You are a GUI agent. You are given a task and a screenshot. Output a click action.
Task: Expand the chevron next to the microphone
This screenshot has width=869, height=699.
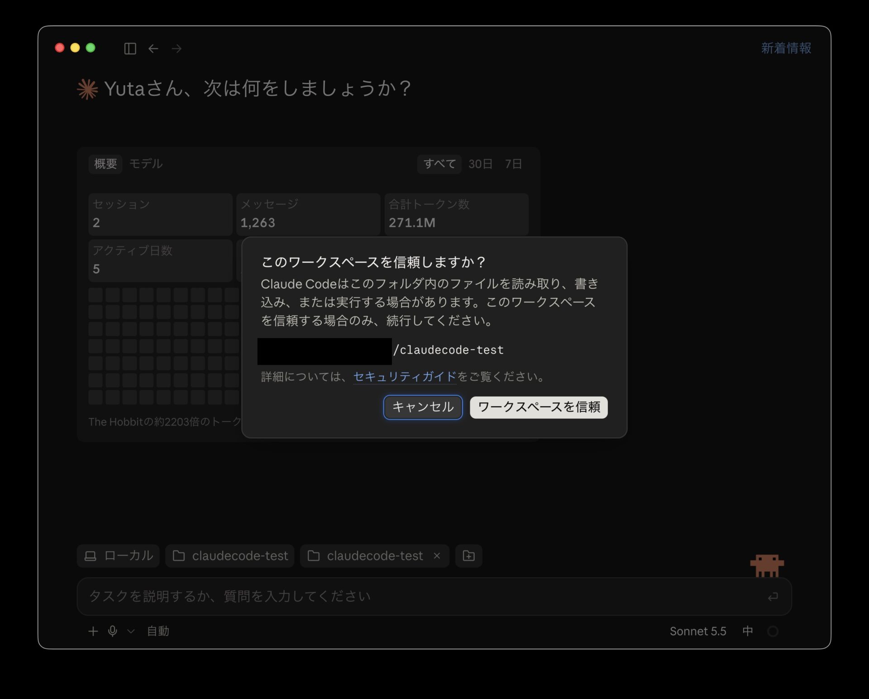(131, 631)
